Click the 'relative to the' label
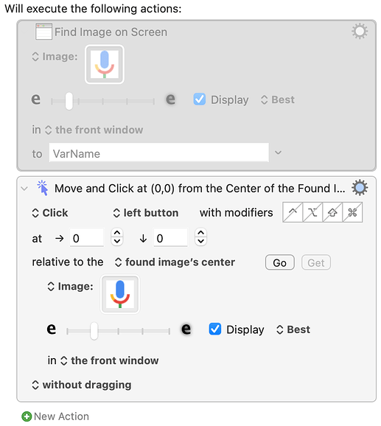 tap(68, 262)
